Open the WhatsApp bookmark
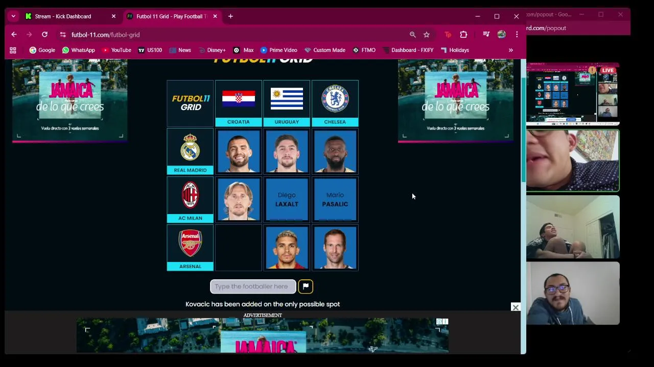The width and height of the screenshot is (654, 367). tap(79, 50)
